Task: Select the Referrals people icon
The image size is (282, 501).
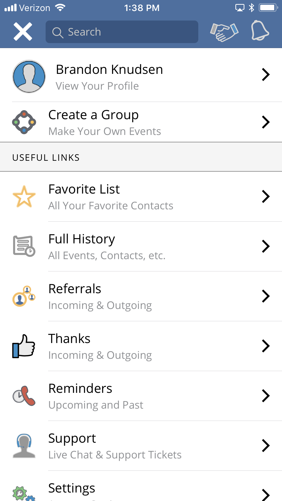Action: (x=24, y=296)
